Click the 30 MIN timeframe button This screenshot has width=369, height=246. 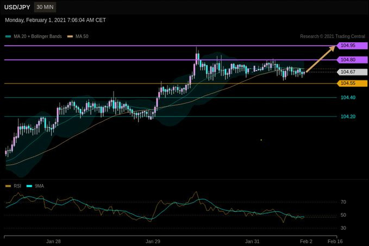tap(45, 7)
